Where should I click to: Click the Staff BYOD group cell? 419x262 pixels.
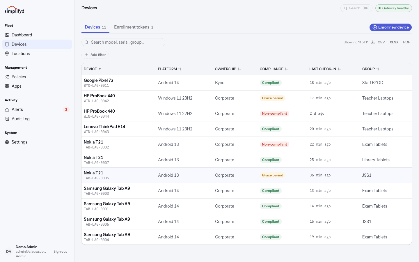373,83
